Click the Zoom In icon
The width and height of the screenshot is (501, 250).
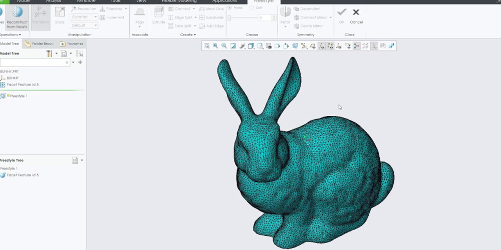(215, 46)
